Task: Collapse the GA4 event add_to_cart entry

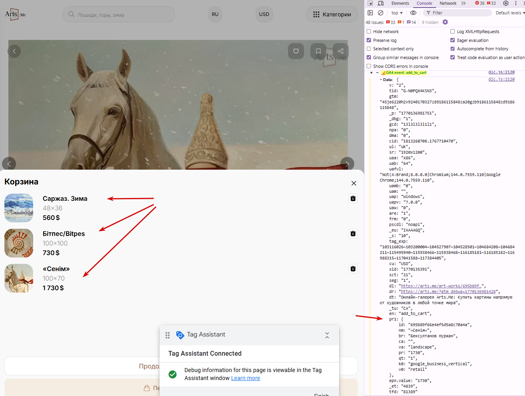Action: tap(371, 73)
